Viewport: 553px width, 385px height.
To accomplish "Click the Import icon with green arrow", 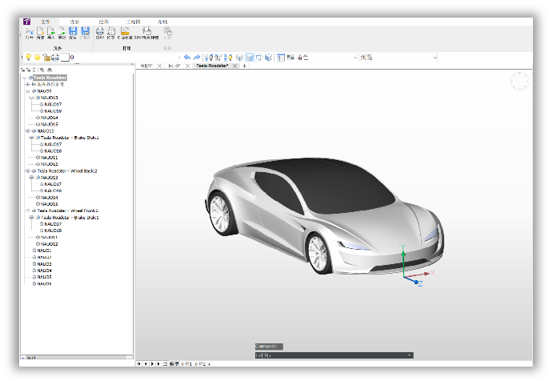I will click(x=50, y=31).
